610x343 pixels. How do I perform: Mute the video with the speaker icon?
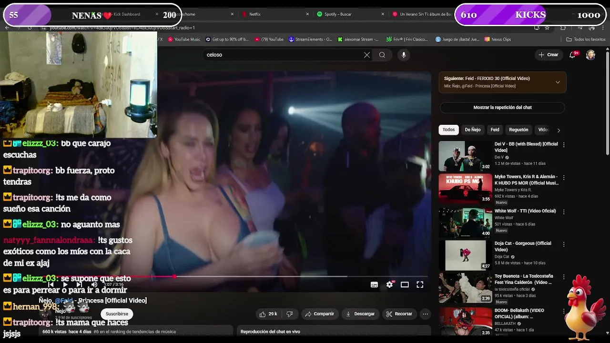pos(94,284)
